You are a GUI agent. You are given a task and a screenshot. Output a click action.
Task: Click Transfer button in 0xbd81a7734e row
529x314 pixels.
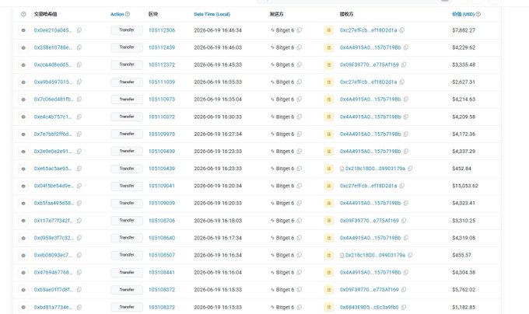tap(127, 307)
